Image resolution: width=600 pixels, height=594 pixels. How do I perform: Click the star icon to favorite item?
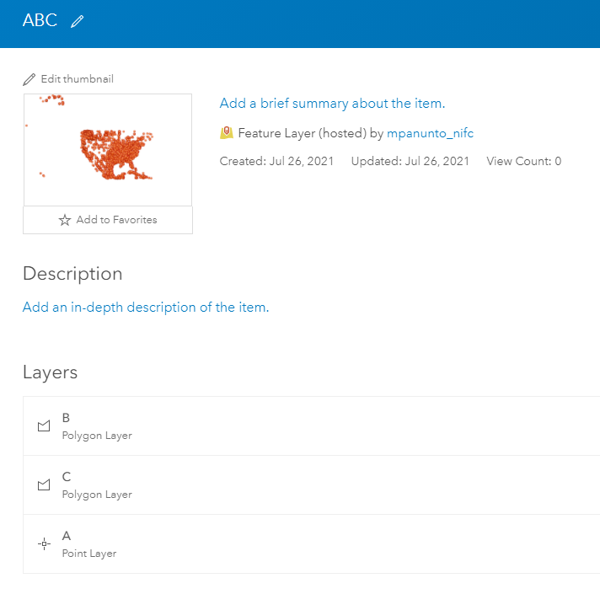pos(65,220)
